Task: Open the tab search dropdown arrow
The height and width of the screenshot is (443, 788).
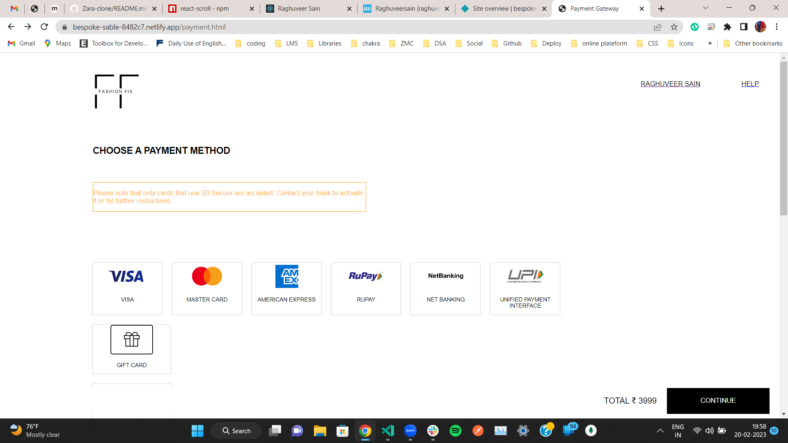Action: coord(706,8)
